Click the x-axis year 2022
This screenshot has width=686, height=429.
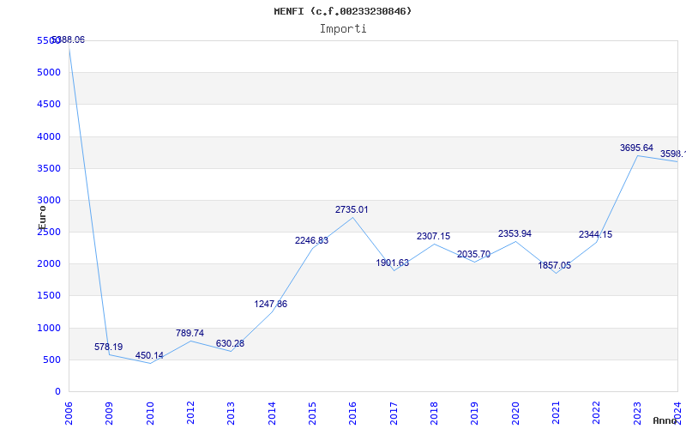[x=596, y=413]
